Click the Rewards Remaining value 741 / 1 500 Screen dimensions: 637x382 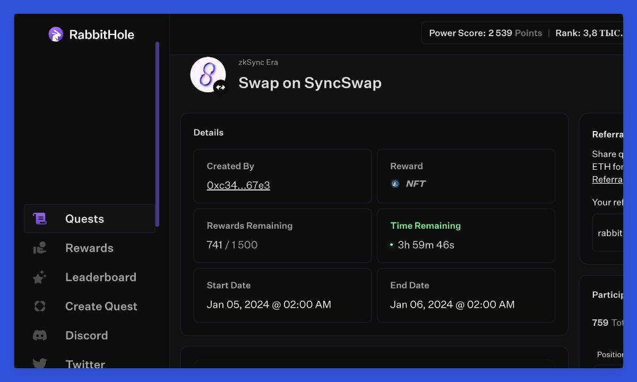[x=232, y=245]
